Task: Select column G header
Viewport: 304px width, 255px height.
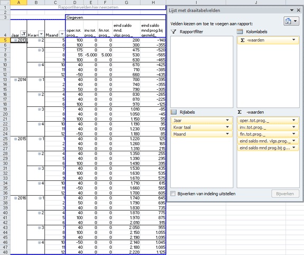Action: point(126,3)
